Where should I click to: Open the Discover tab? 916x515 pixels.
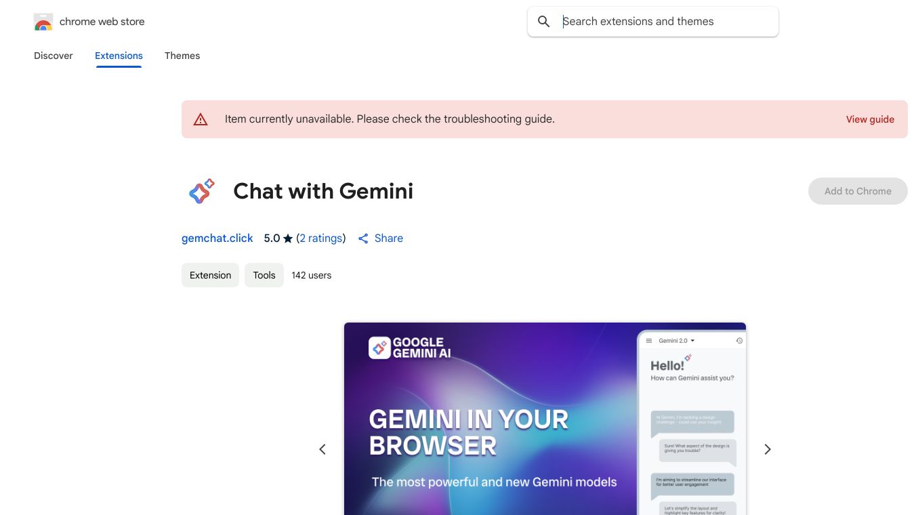tap(54, 56)
